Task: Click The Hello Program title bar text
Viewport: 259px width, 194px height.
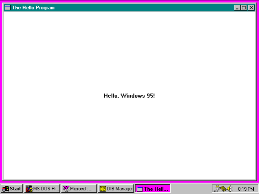Action: tap(33, 8)
